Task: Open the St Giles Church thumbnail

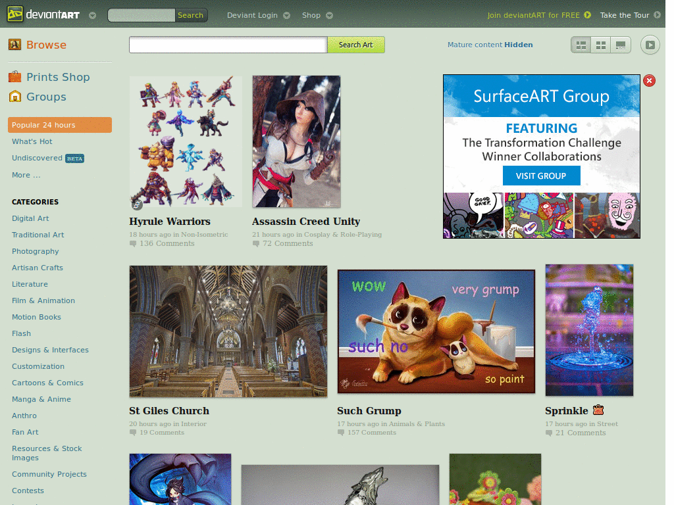Action: pyautogui.click(x=228, y=331)
